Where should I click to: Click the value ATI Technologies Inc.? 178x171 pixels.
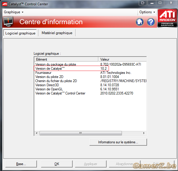click(116, 73)
